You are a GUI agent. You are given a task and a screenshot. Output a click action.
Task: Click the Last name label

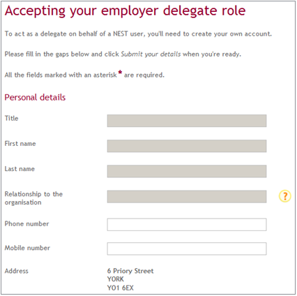click(20, 169)
